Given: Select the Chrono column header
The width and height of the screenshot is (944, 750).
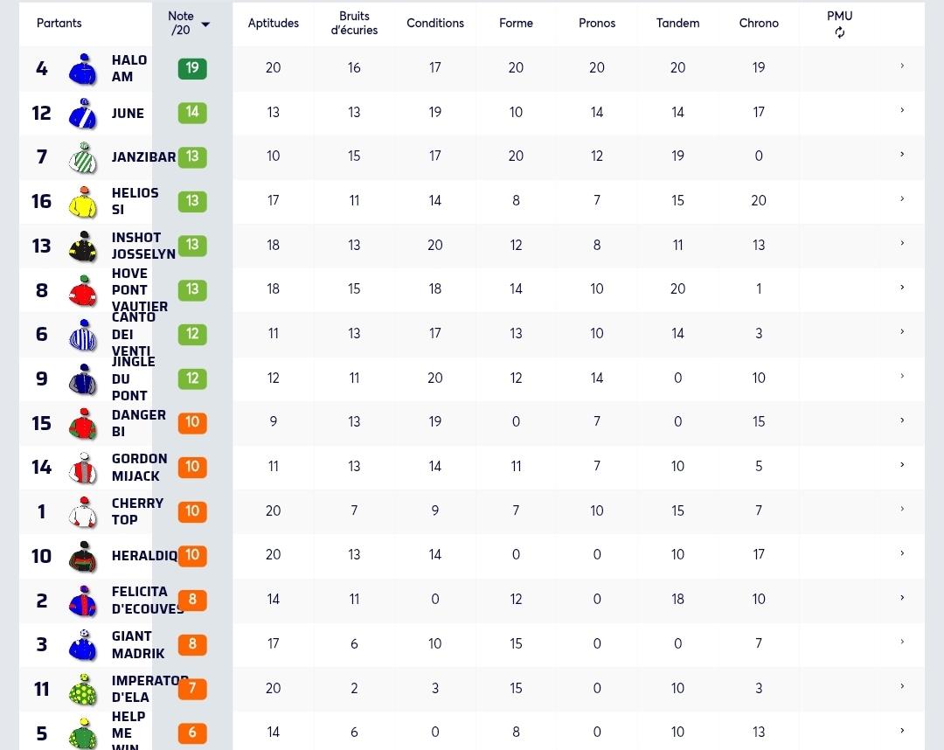Looking at the screenshot, I should 759,23.
